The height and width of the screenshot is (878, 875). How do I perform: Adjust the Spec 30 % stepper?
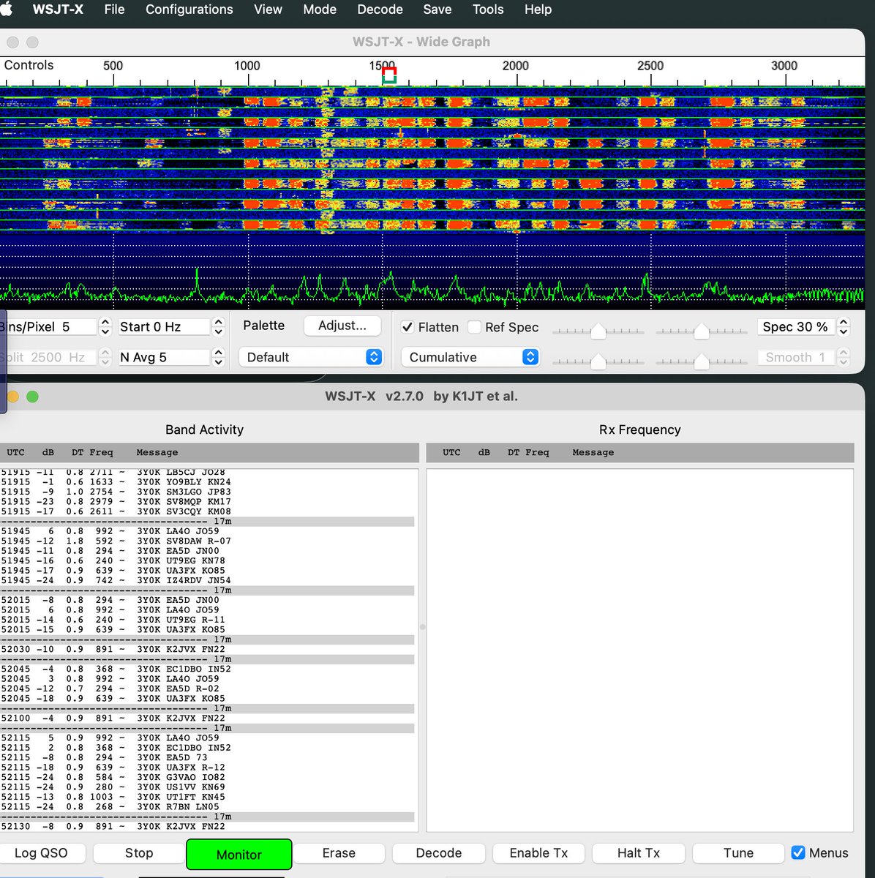pos(844,327)
